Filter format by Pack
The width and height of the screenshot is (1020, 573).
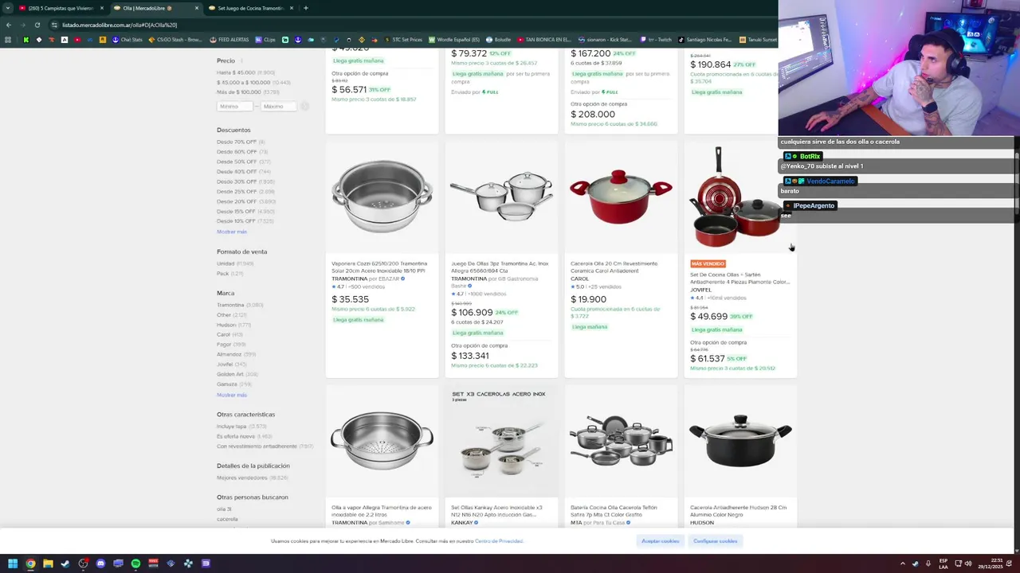click(x=222, y=273)
